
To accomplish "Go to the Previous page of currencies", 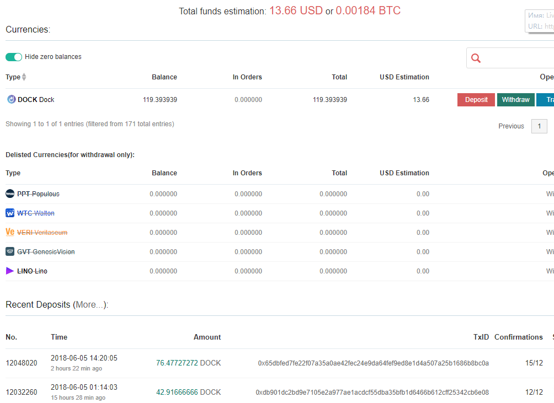I will 511,126.
